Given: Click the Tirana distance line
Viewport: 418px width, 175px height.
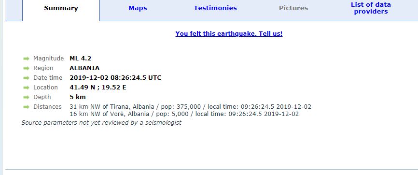Looking at the screenshot, I should click(x=190, y=107).
